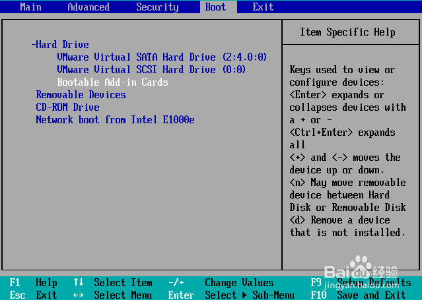The width and height of the screenshot is (422, 300).
Task: Click the 'Keys used to view or' help line
Action: pos(342,70)
